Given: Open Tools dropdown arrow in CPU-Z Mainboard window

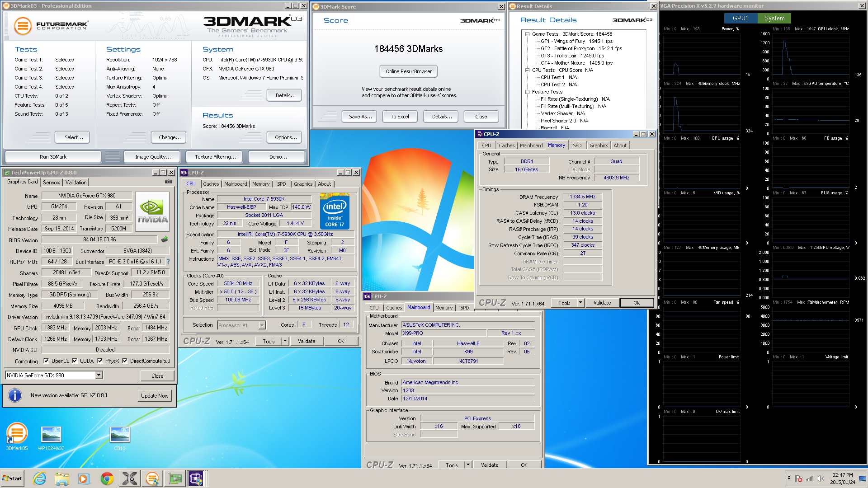Looking at the screenshot, I should pyautogui.click(x=468, y=465).
